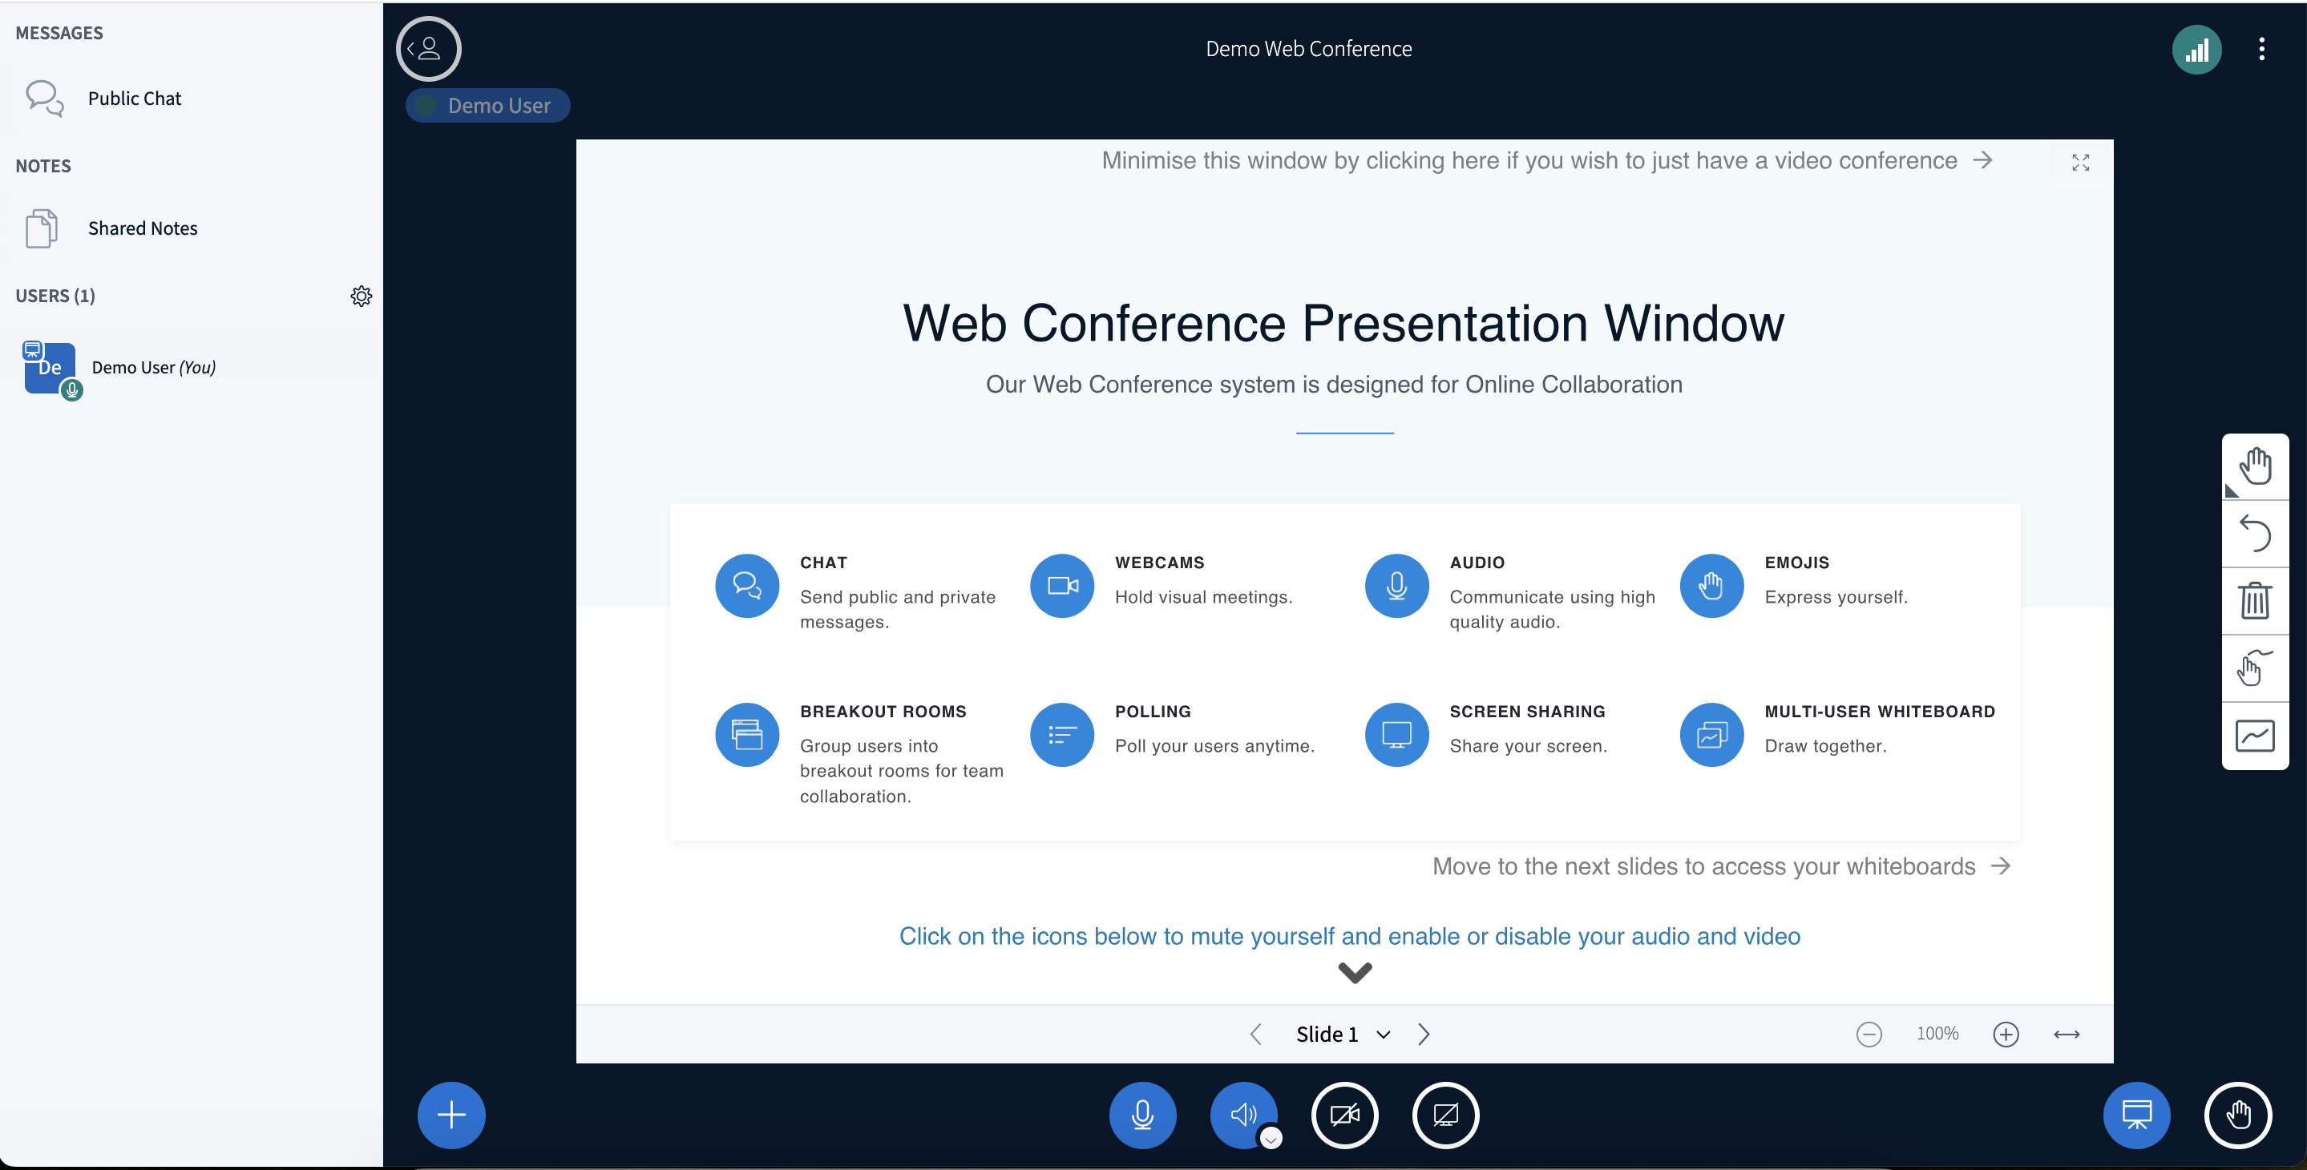Select the pan tool on the whiteboard toolbar
Viewport: 2307px width, 1170px height.
pos(2255,465)
